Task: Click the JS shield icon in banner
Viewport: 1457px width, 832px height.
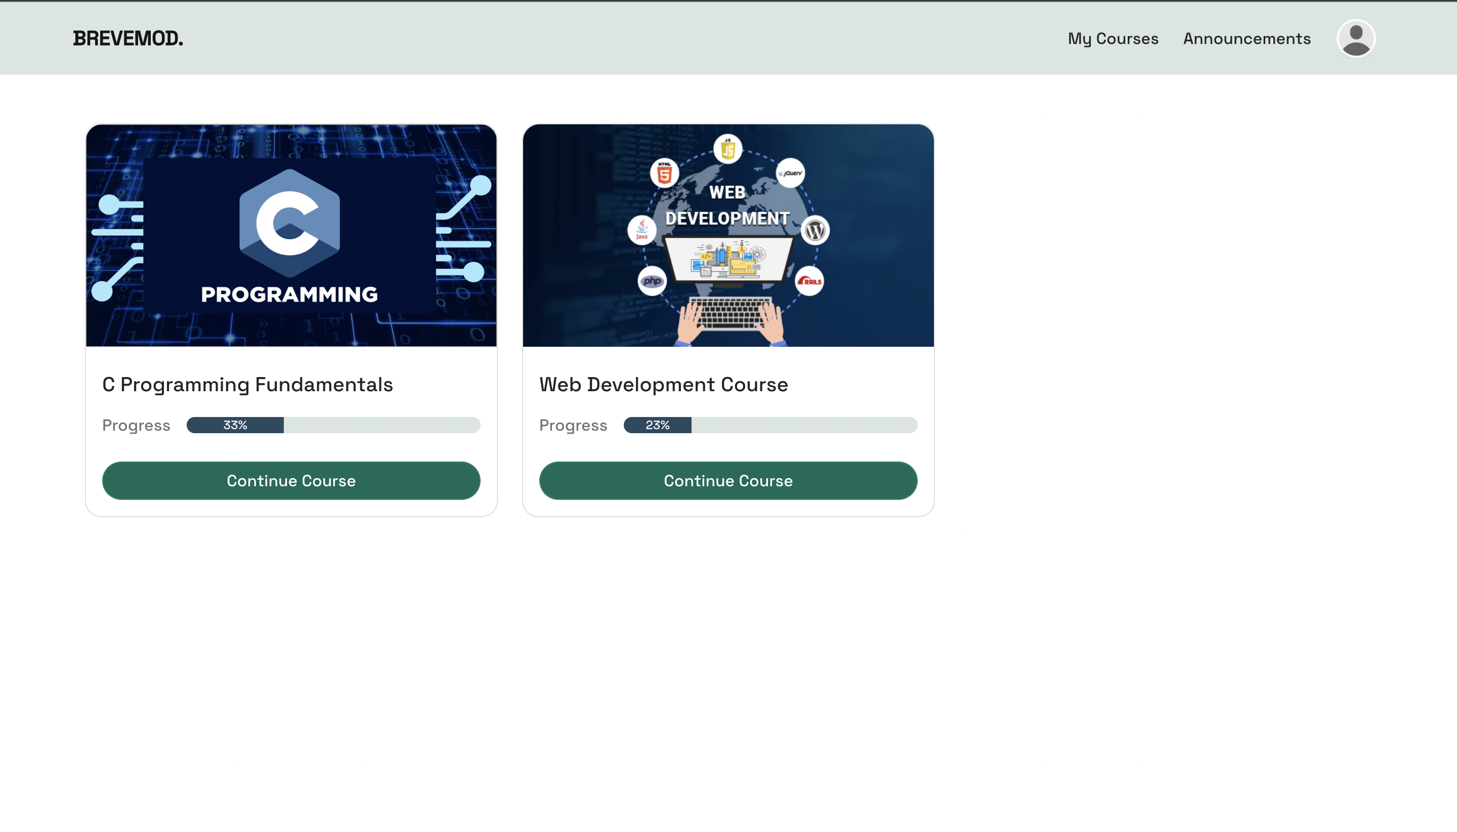Action: [x=727, y=150]
